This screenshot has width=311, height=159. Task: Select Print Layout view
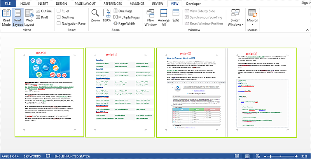pyautogui.click(x=18, y=17)
